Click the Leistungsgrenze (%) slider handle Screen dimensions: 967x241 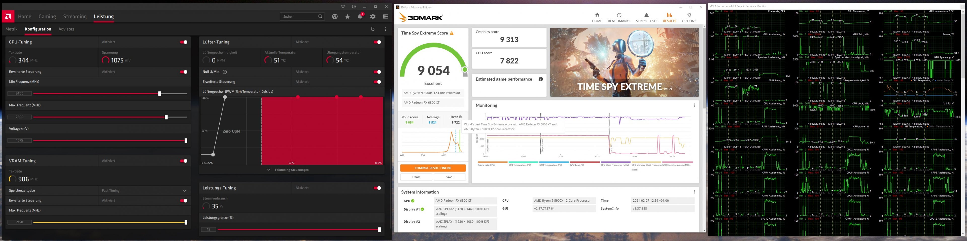379,229
